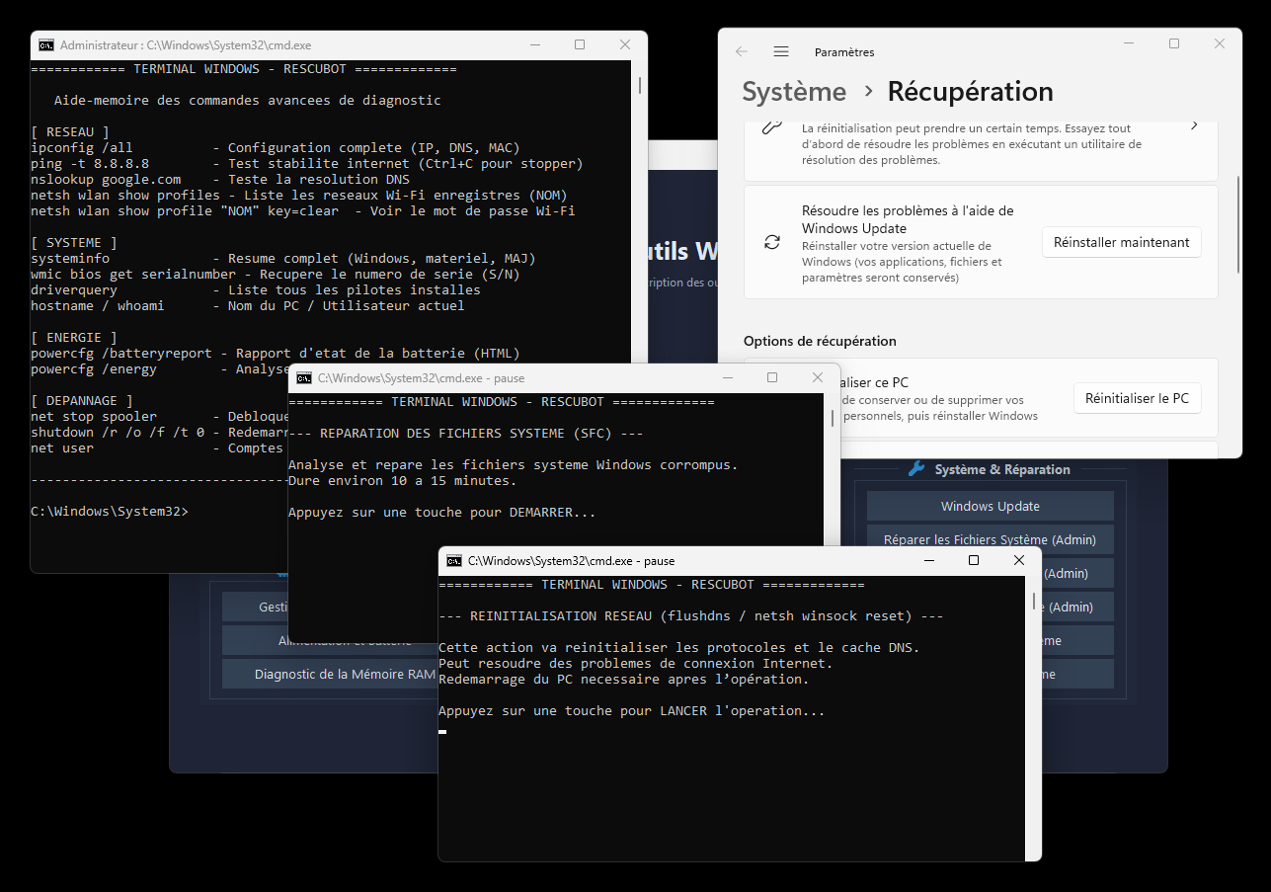Click the Réinstaller maintenant button
The width and height of the screenshot is (1271, 892).
[1121, 242]
